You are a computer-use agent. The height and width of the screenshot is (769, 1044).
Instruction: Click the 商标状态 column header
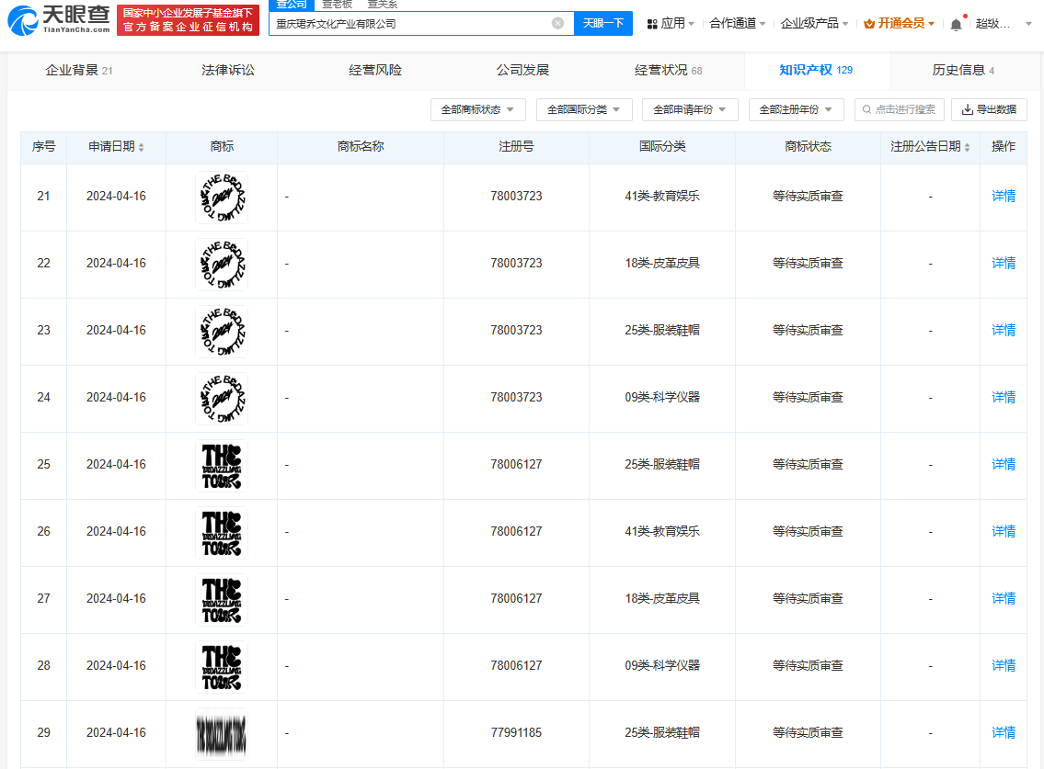[808, 147]
